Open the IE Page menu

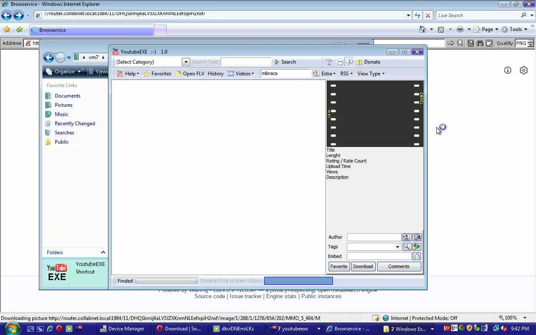pyautogui.click(x=487, y=29)
